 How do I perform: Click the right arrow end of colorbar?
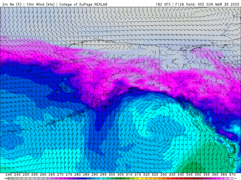[x=235, y=178]
